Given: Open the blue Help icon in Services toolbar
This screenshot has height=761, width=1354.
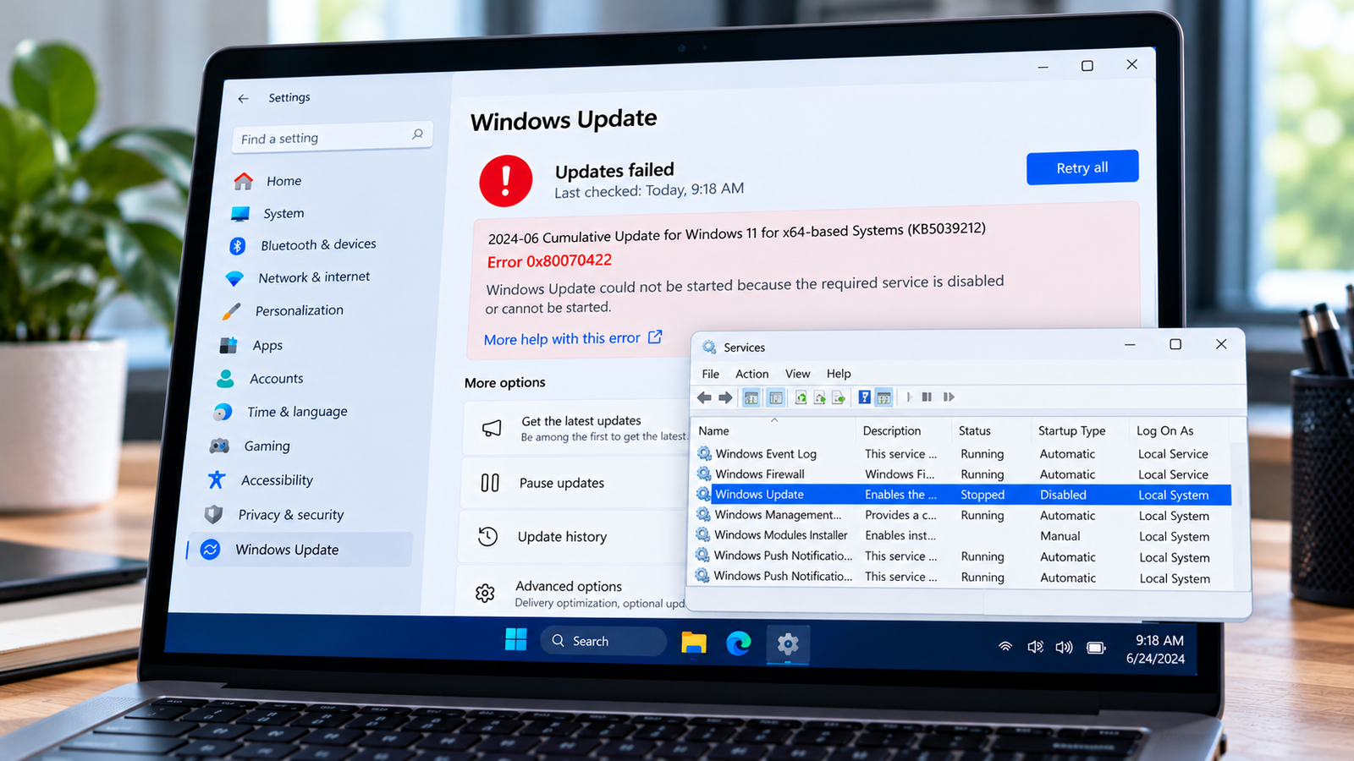Looking at the screenshot, I should click(864, 397).
